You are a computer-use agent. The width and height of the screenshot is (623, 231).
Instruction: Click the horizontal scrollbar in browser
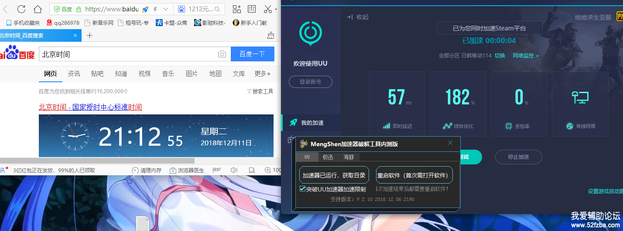click(x=97, y=161)
